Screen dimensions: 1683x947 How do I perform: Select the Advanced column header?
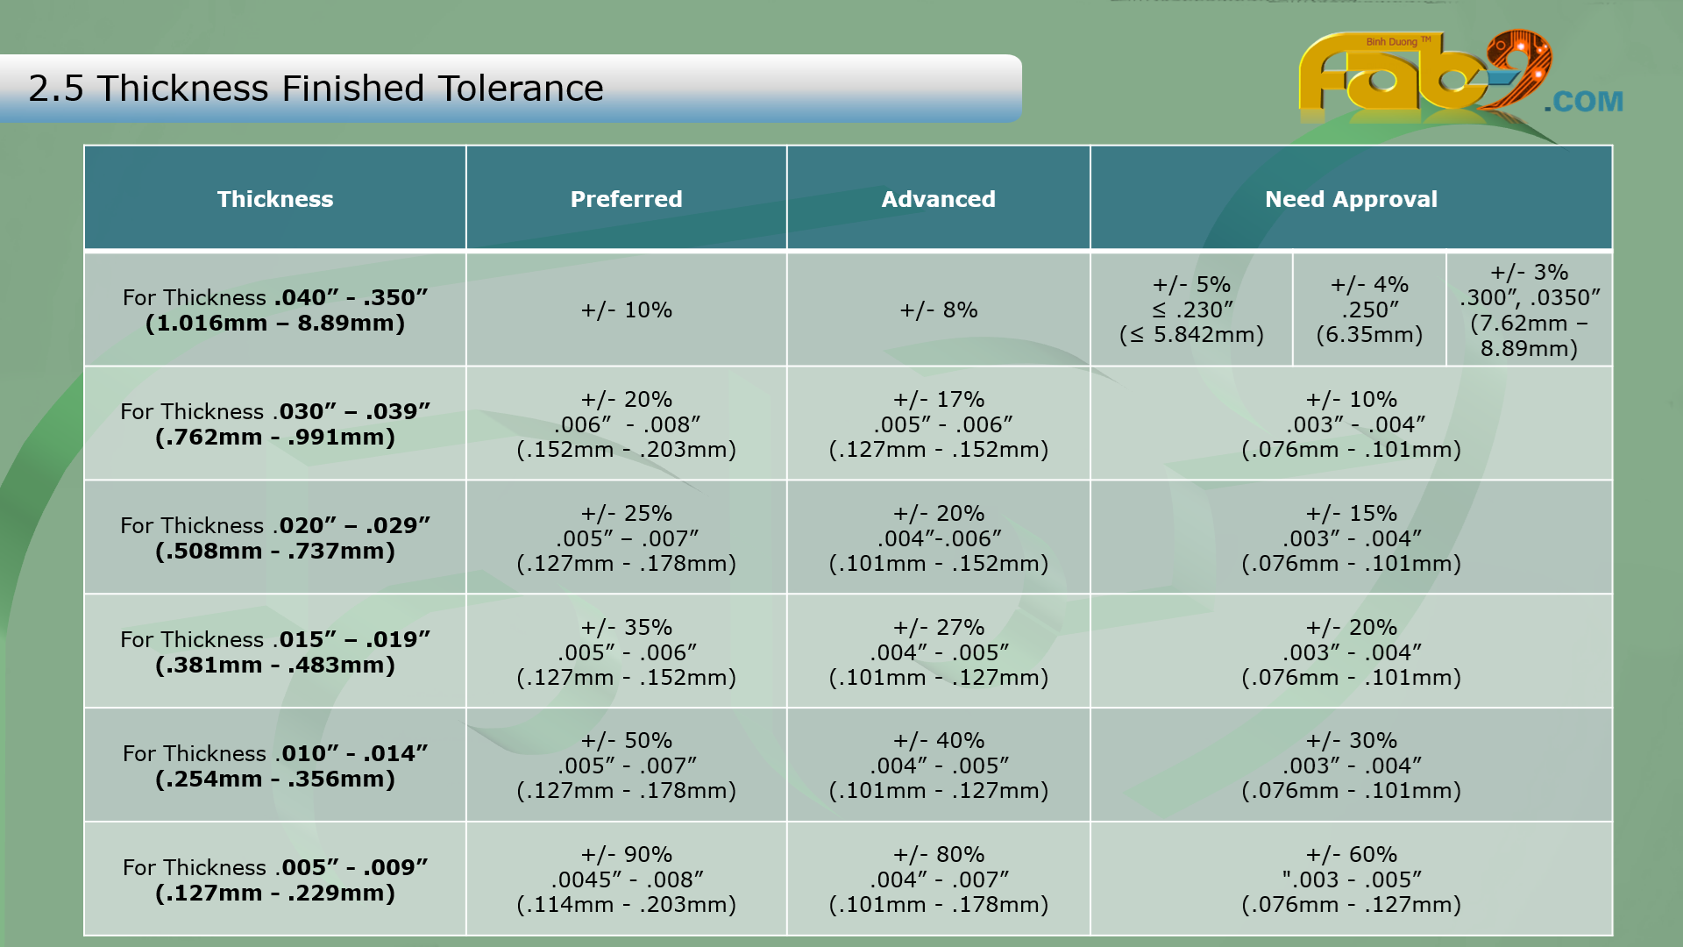[938, 199]
